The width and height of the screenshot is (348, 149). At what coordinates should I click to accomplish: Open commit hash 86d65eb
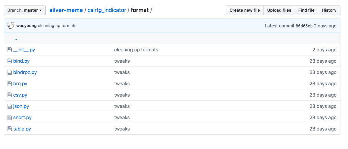[304, 26]
